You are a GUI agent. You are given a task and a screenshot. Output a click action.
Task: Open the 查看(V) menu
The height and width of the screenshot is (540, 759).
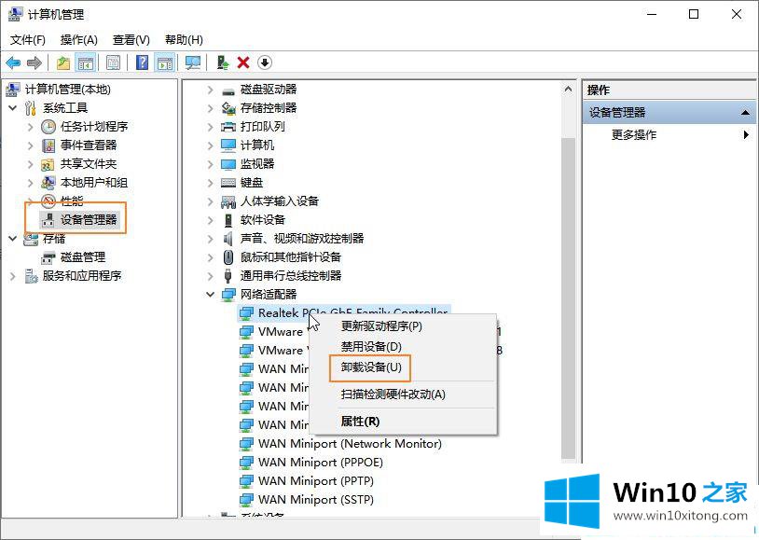click(131, 39)
